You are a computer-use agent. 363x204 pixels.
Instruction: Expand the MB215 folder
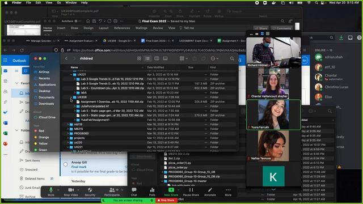tap(68, 129)
